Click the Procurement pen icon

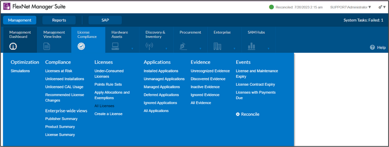coord(183,47)
